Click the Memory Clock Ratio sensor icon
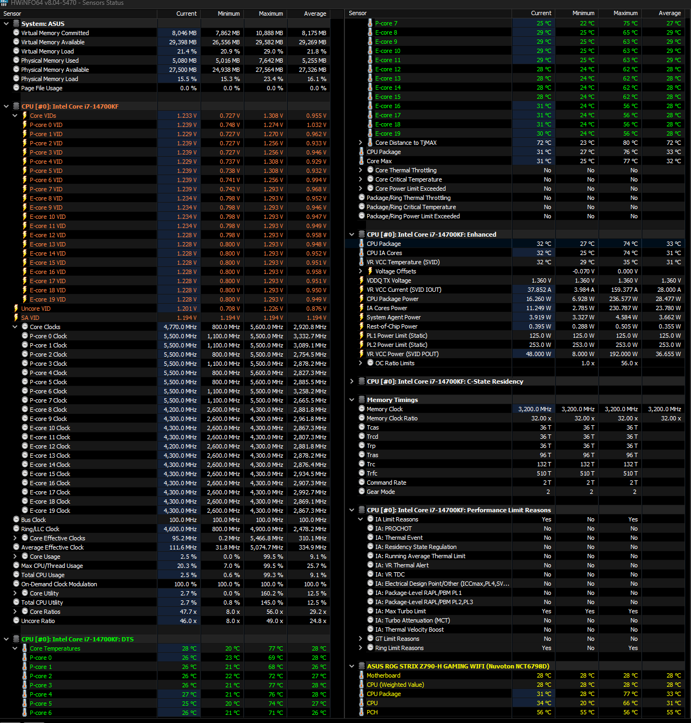691x723 pixels. [362, 418]
